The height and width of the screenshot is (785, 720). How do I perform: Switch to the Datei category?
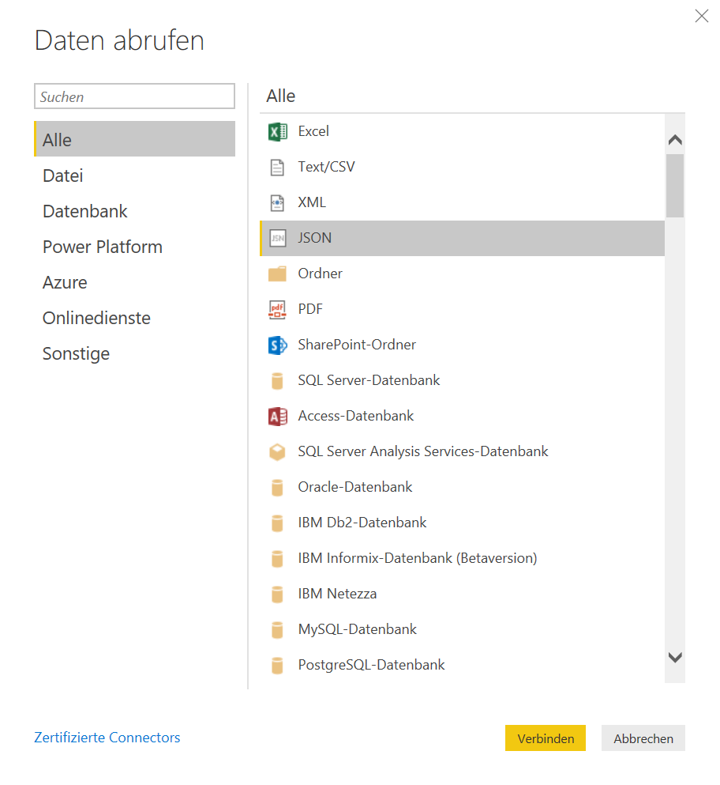(134, 175)
